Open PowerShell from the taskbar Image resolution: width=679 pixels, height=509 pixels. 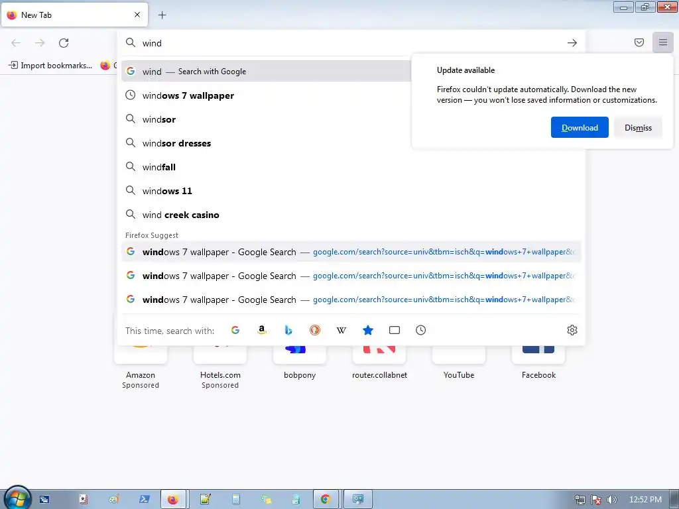point(144,500)
